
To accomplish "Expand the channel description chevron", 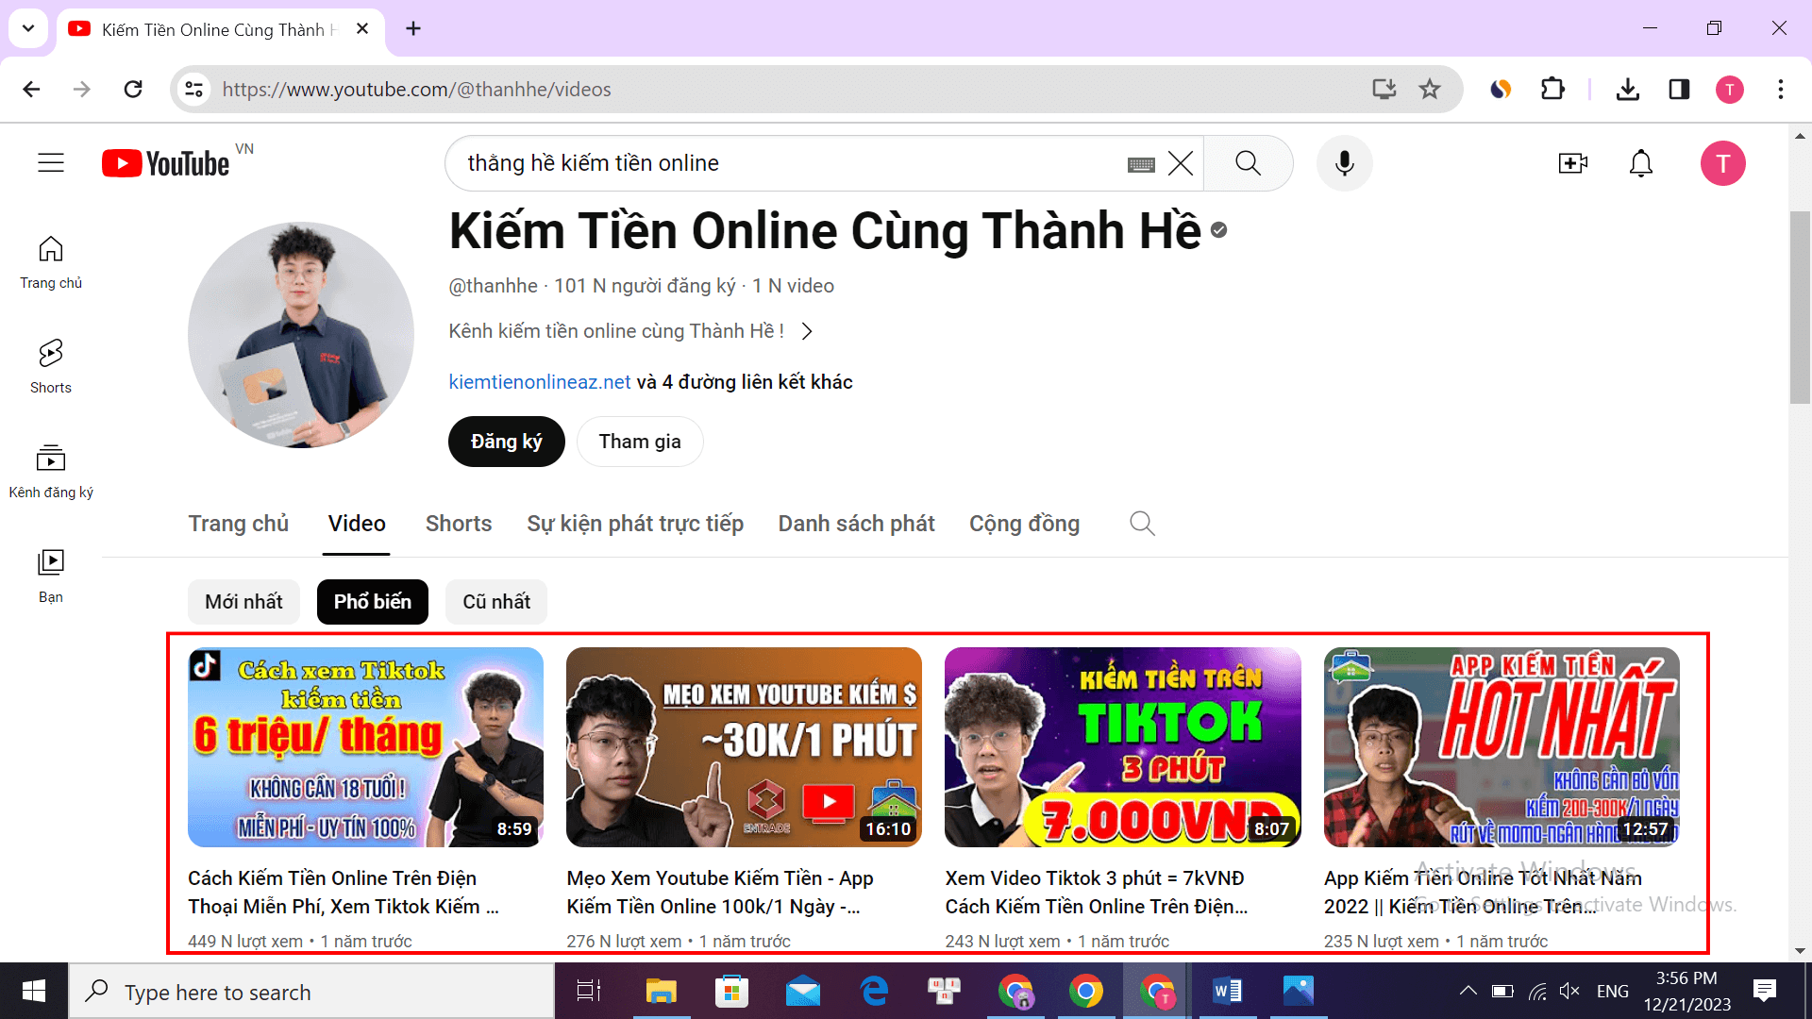I will pos(807,331).
